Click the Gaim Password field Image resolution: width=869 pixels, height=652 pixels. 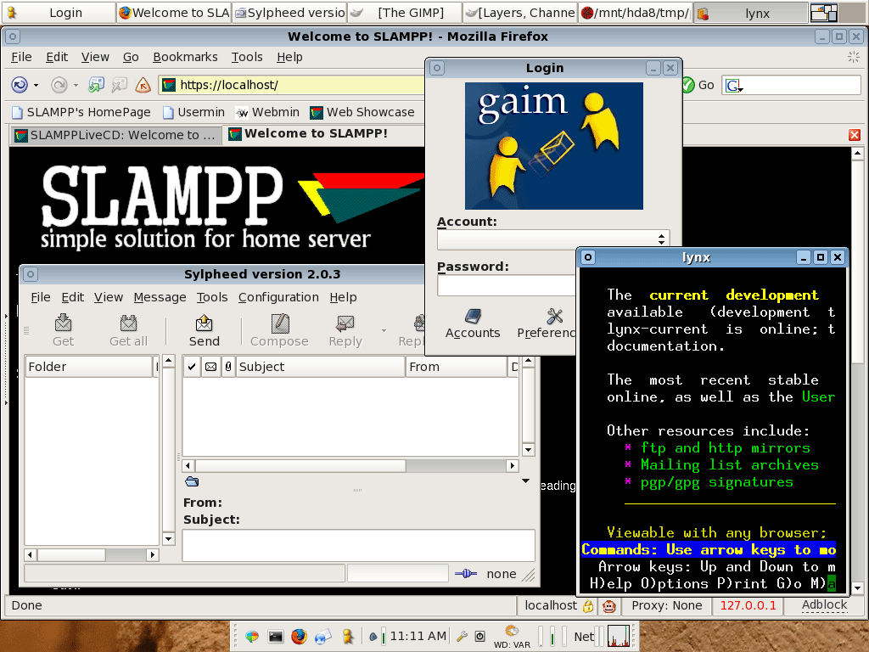coord(506,285)
